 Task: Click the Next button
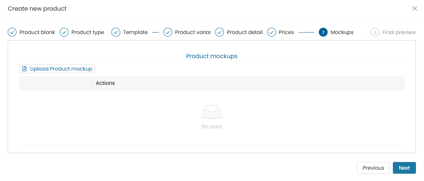click(x=404, y=168)
